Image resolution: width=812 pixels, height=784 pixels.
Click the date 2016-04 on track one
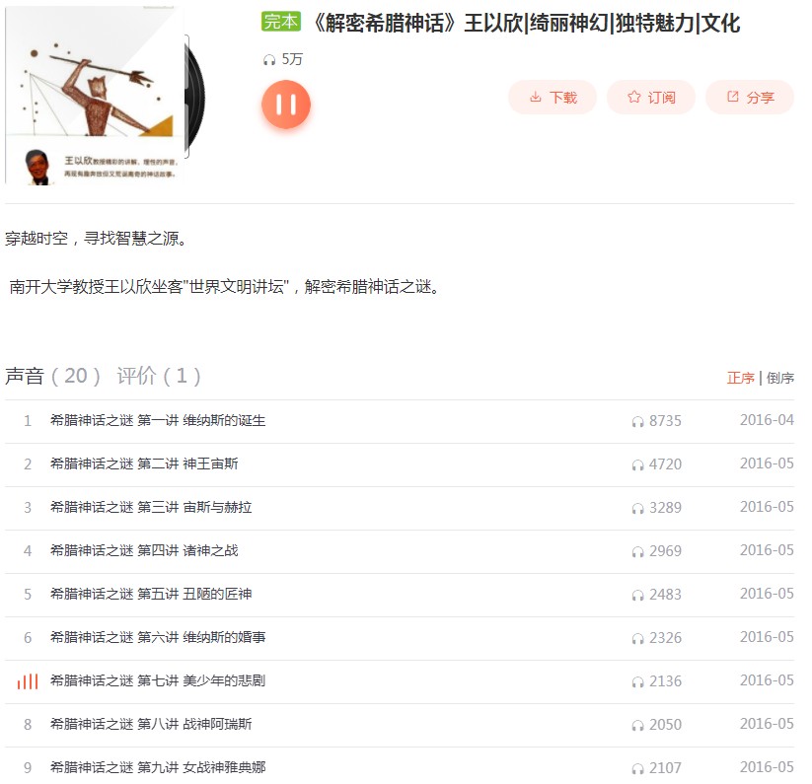tap(767, 420)
